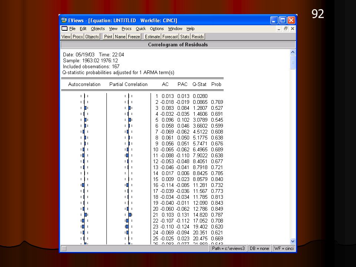
Task: Click the Date: 05/19/03 text
Action: click(79, 55)
